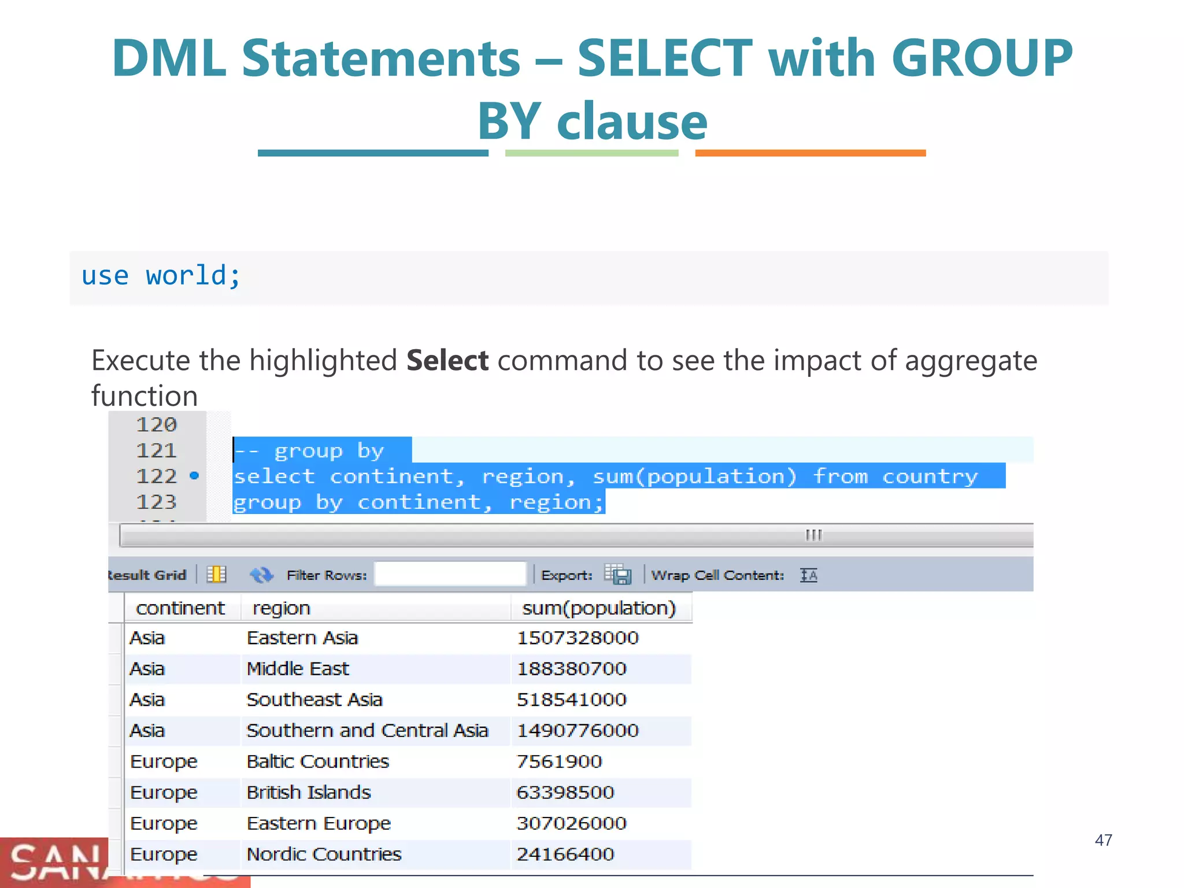The image size is (1184, 888).
Task: Click the value 307026000
Action: pos(571,823)
